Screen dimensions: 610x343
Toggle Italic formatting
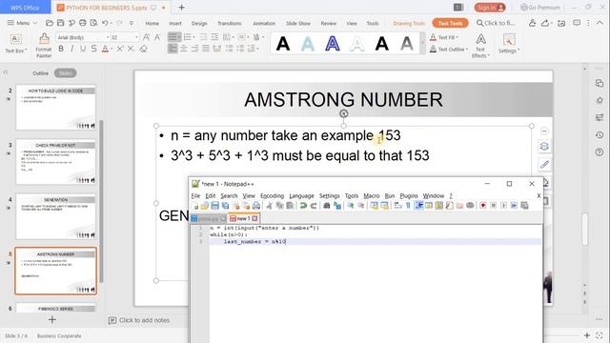[72, 49]
